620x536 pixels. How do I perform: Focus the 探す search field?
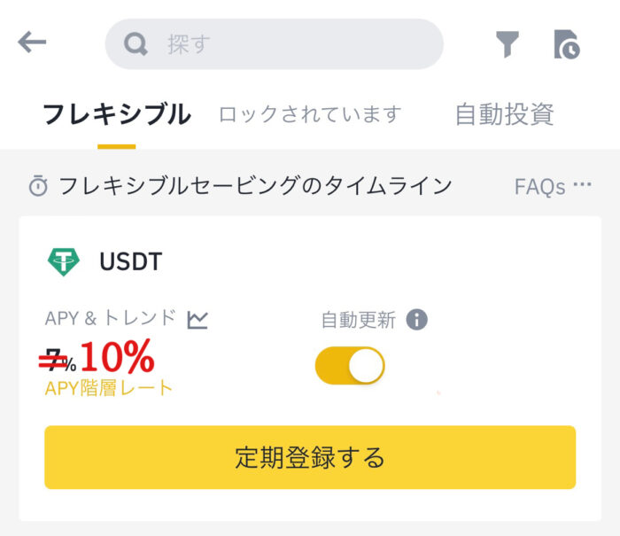[x=274, y=44]
